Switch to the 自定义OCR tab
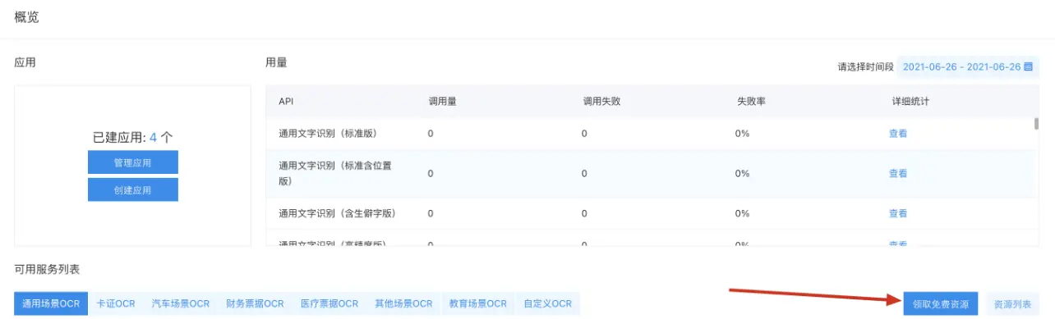The height and width of the screenshot is (319, 1055). click(x=548, y=303)
